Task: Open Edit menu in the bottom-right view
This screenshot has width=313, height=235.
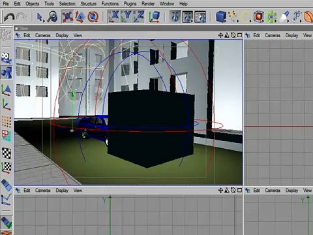Action: tap(257, 191)
